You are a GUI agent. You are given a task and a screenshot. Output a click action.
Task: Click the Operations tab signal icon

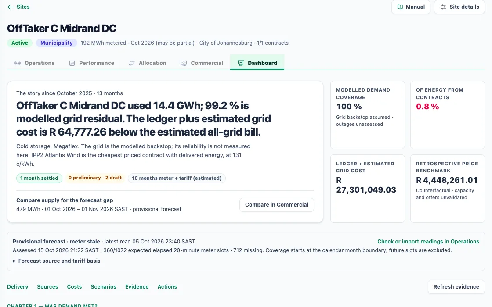pos(18,63)
